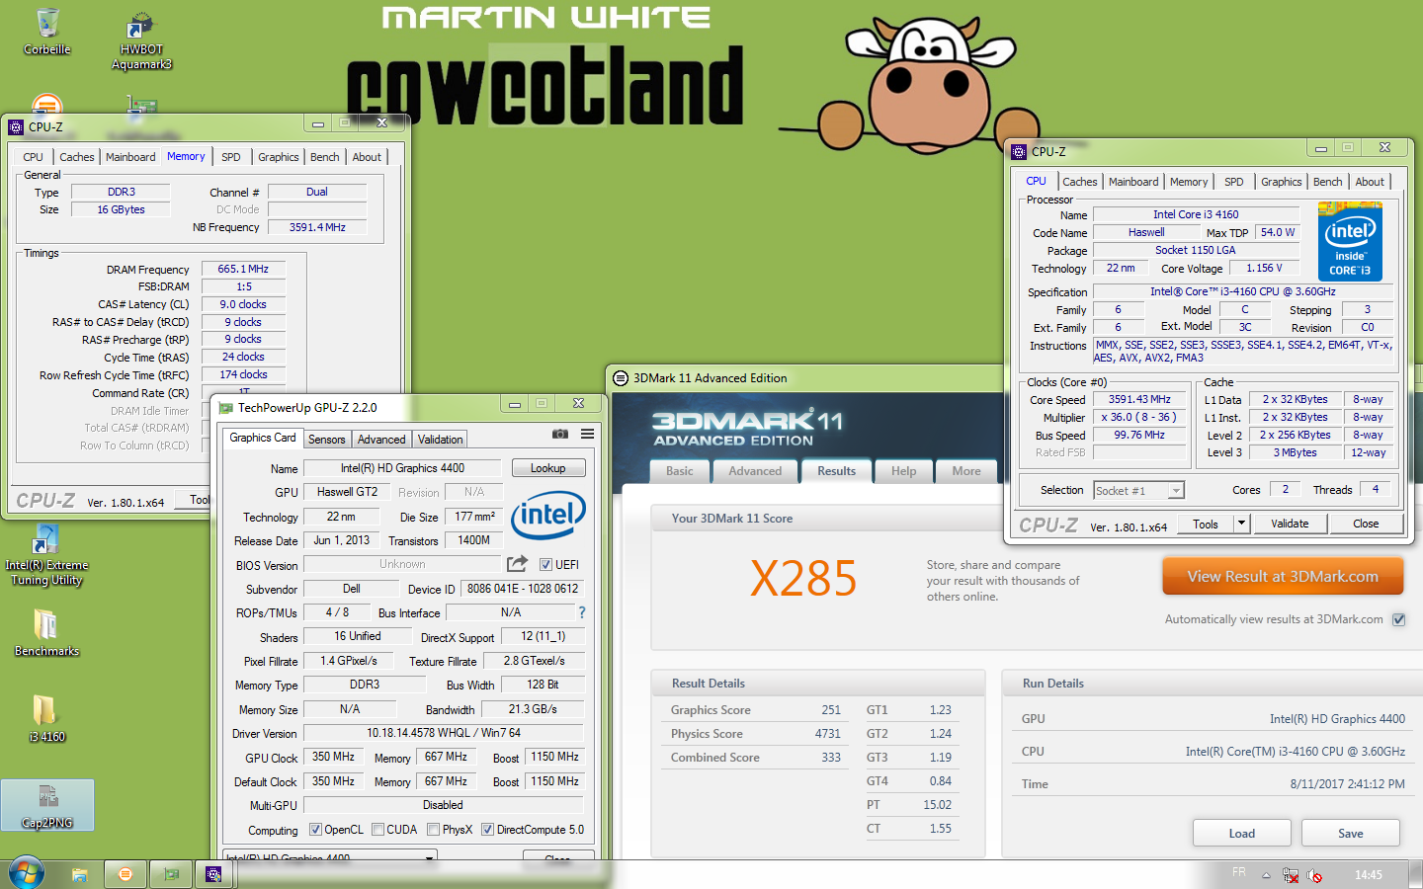The height and width of the screenshot is (889, 1423).
Task: Toggle automatically view results at 3DMark.com
Action: coord(1398,619)
